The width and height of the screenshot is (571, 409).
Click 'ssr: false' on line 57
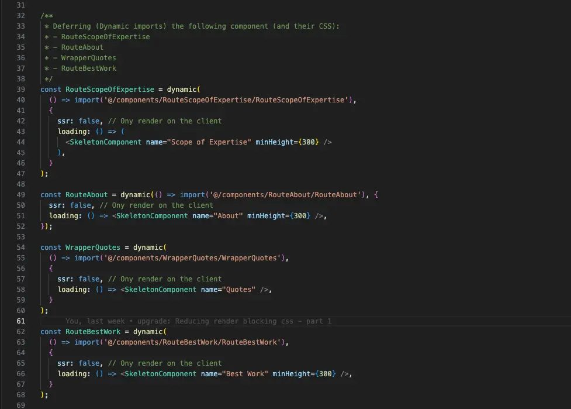(78, 279)
